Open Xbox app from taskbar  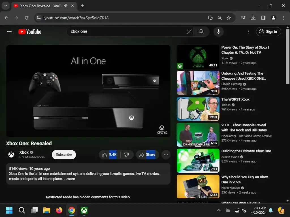[84, 210]
